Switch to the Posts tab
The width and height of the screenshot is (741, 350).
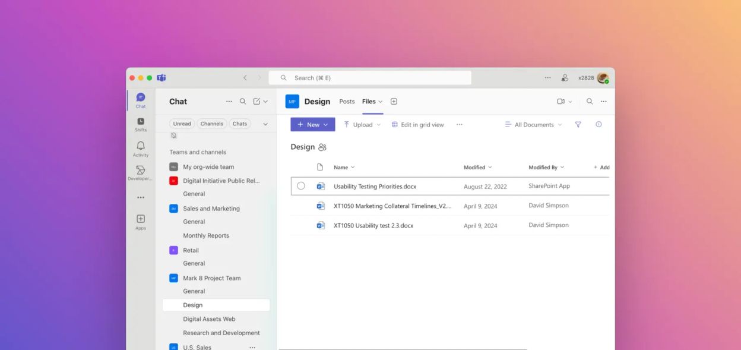(x=347, y=101)
